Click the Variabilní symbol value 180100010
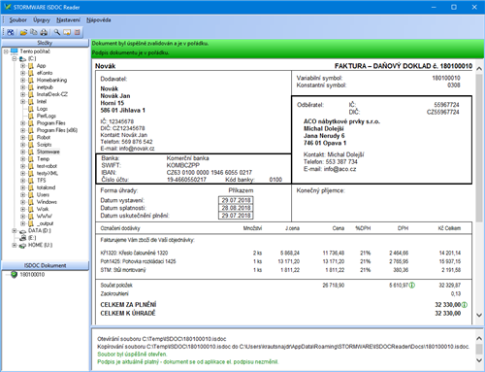 click(x=446, y=78)
